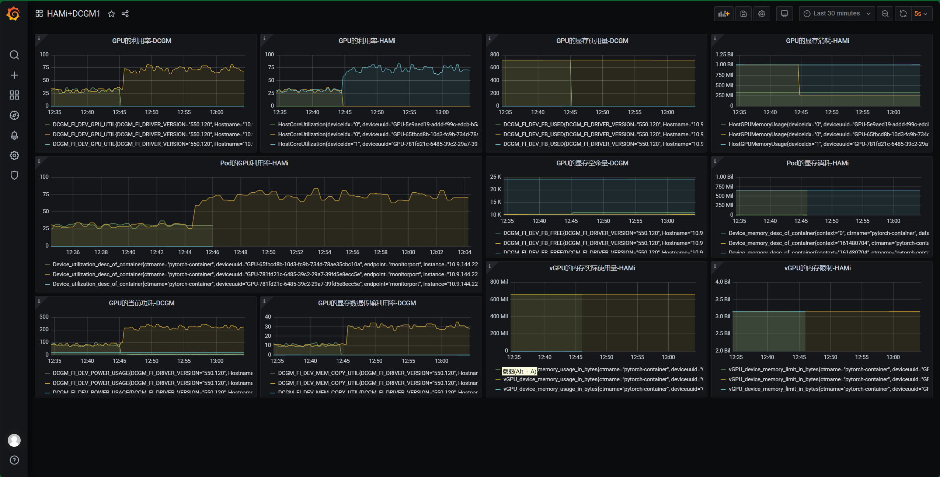Image resolution: width=940 pixels, height=477 pixels.
Task: Open the GPU的显存空余量-DCGM panel title menu
Action: pyautogui.click(x=592, y=163)
